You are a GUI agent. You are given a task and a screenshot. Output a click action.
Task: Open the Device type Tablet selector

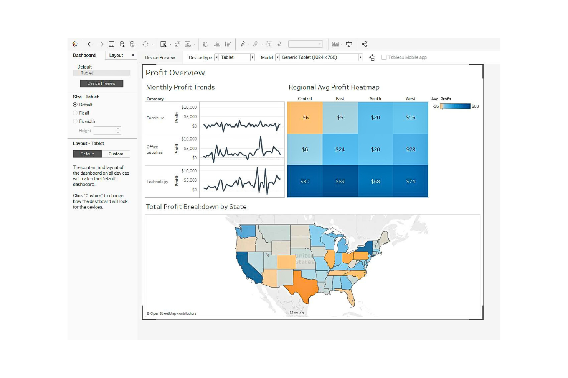point(235,57)
